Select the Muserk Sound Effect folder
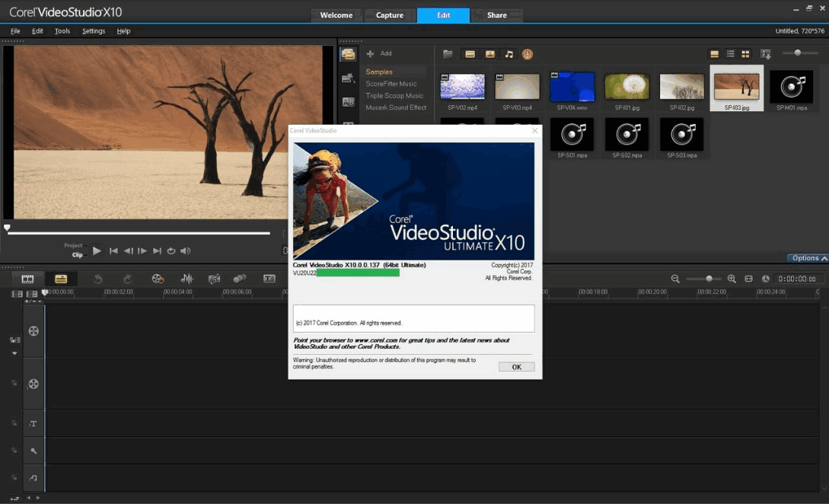The height and width of the screenshot is (504, 829). tap(395, 107)
